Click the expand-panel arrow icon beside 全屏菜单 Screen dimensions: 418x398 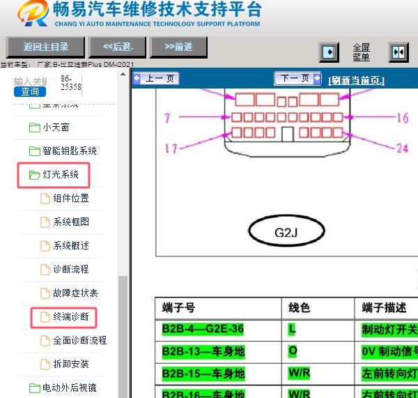coord(329,52)
